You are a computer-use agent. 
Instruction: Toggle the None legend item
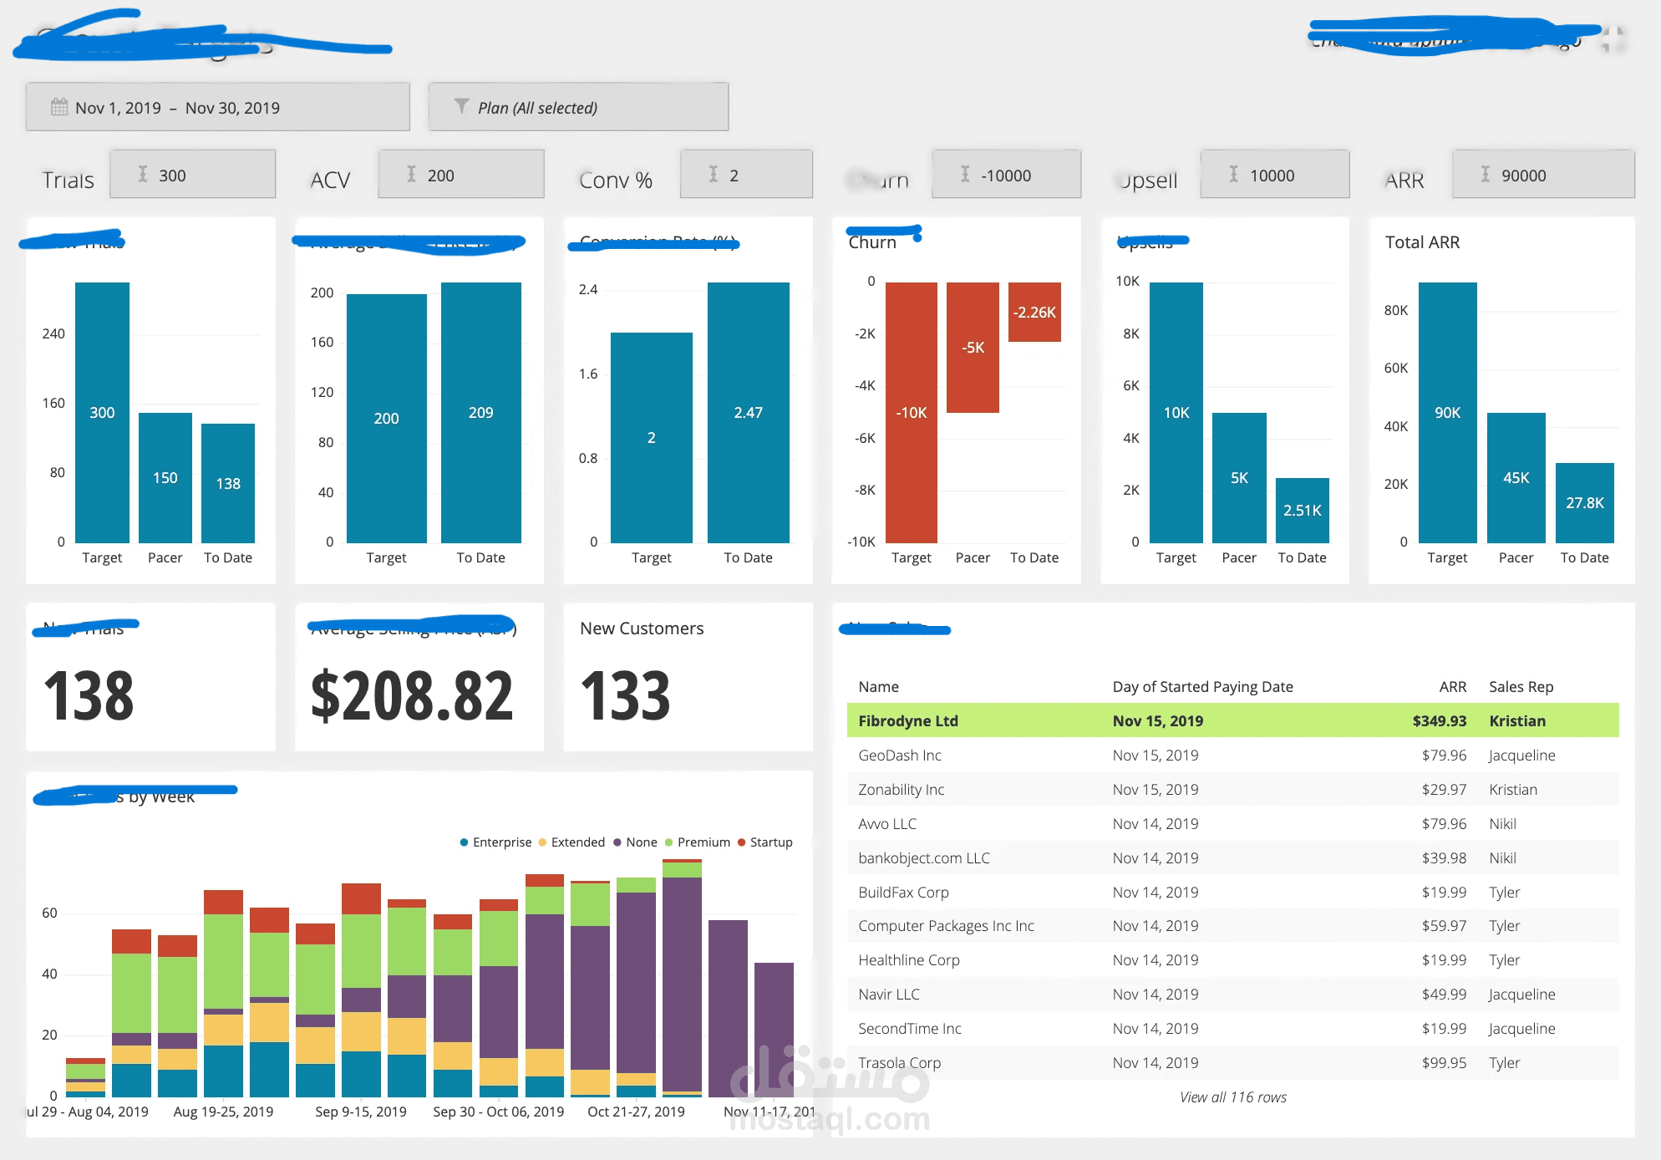click(x=635, y=842)
